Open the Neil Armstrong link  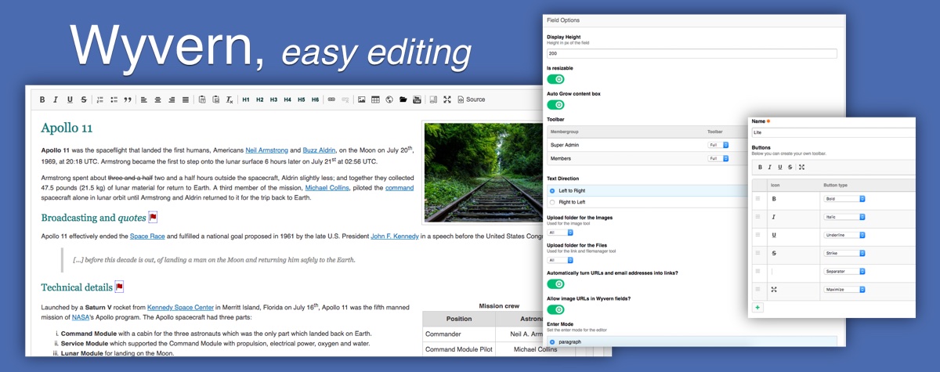(266, 150)
